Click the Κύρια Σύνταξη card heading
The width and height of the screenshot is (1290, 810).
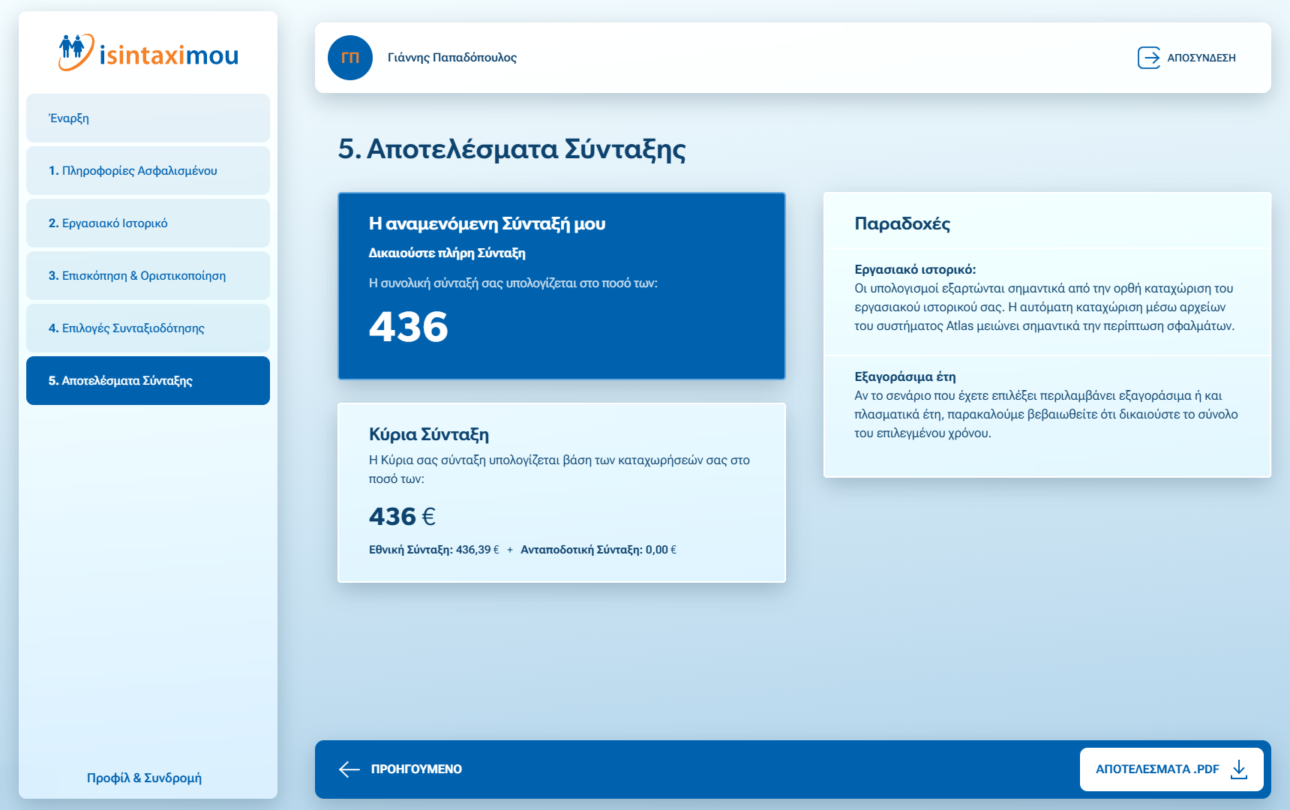(429, 434)
